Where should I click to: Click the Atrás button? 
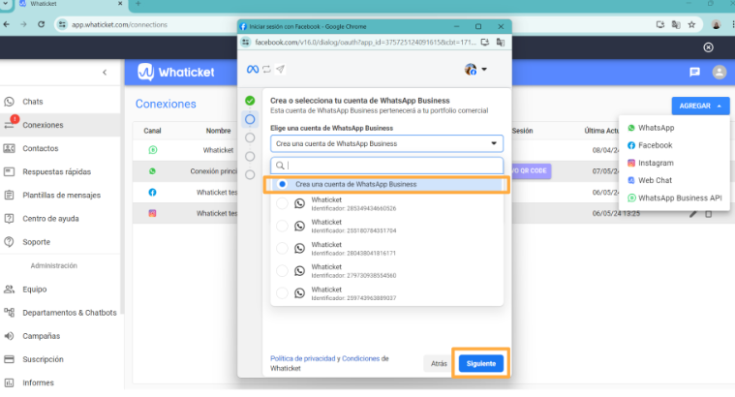[x=439, y=363]
